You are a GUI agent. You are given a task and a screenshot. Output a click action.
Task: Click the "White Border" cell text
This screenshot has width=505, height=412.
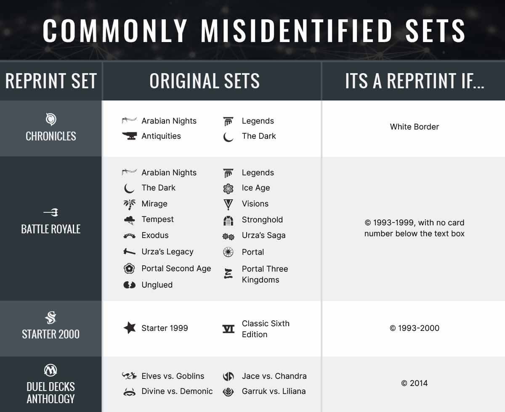pos(414,127)
